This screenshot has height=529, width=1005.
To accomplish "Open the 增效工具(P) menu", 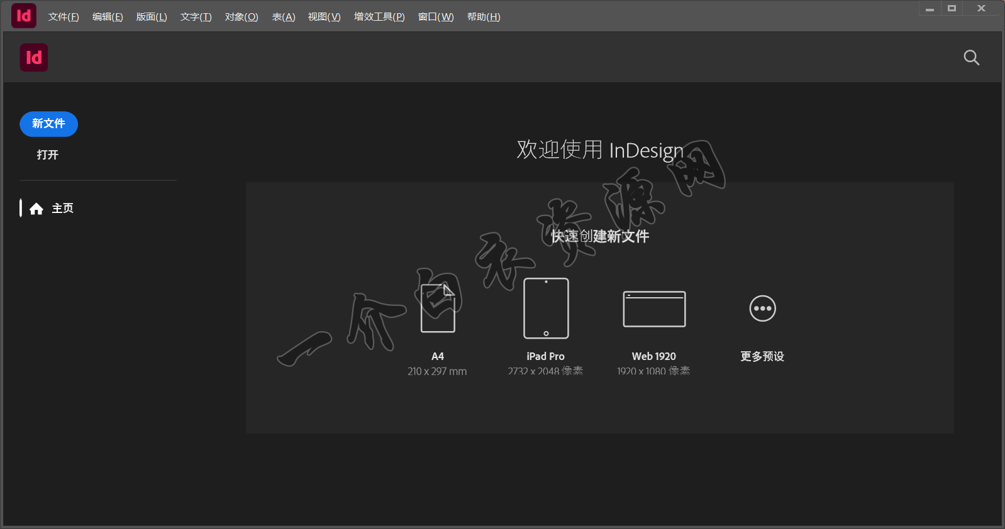I will tap(379, 17).
